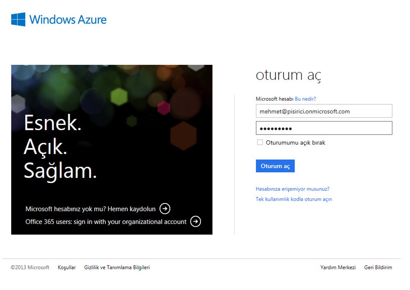
Task: Go to 'Yardım Merkezi' in footer
Action: 338,267
